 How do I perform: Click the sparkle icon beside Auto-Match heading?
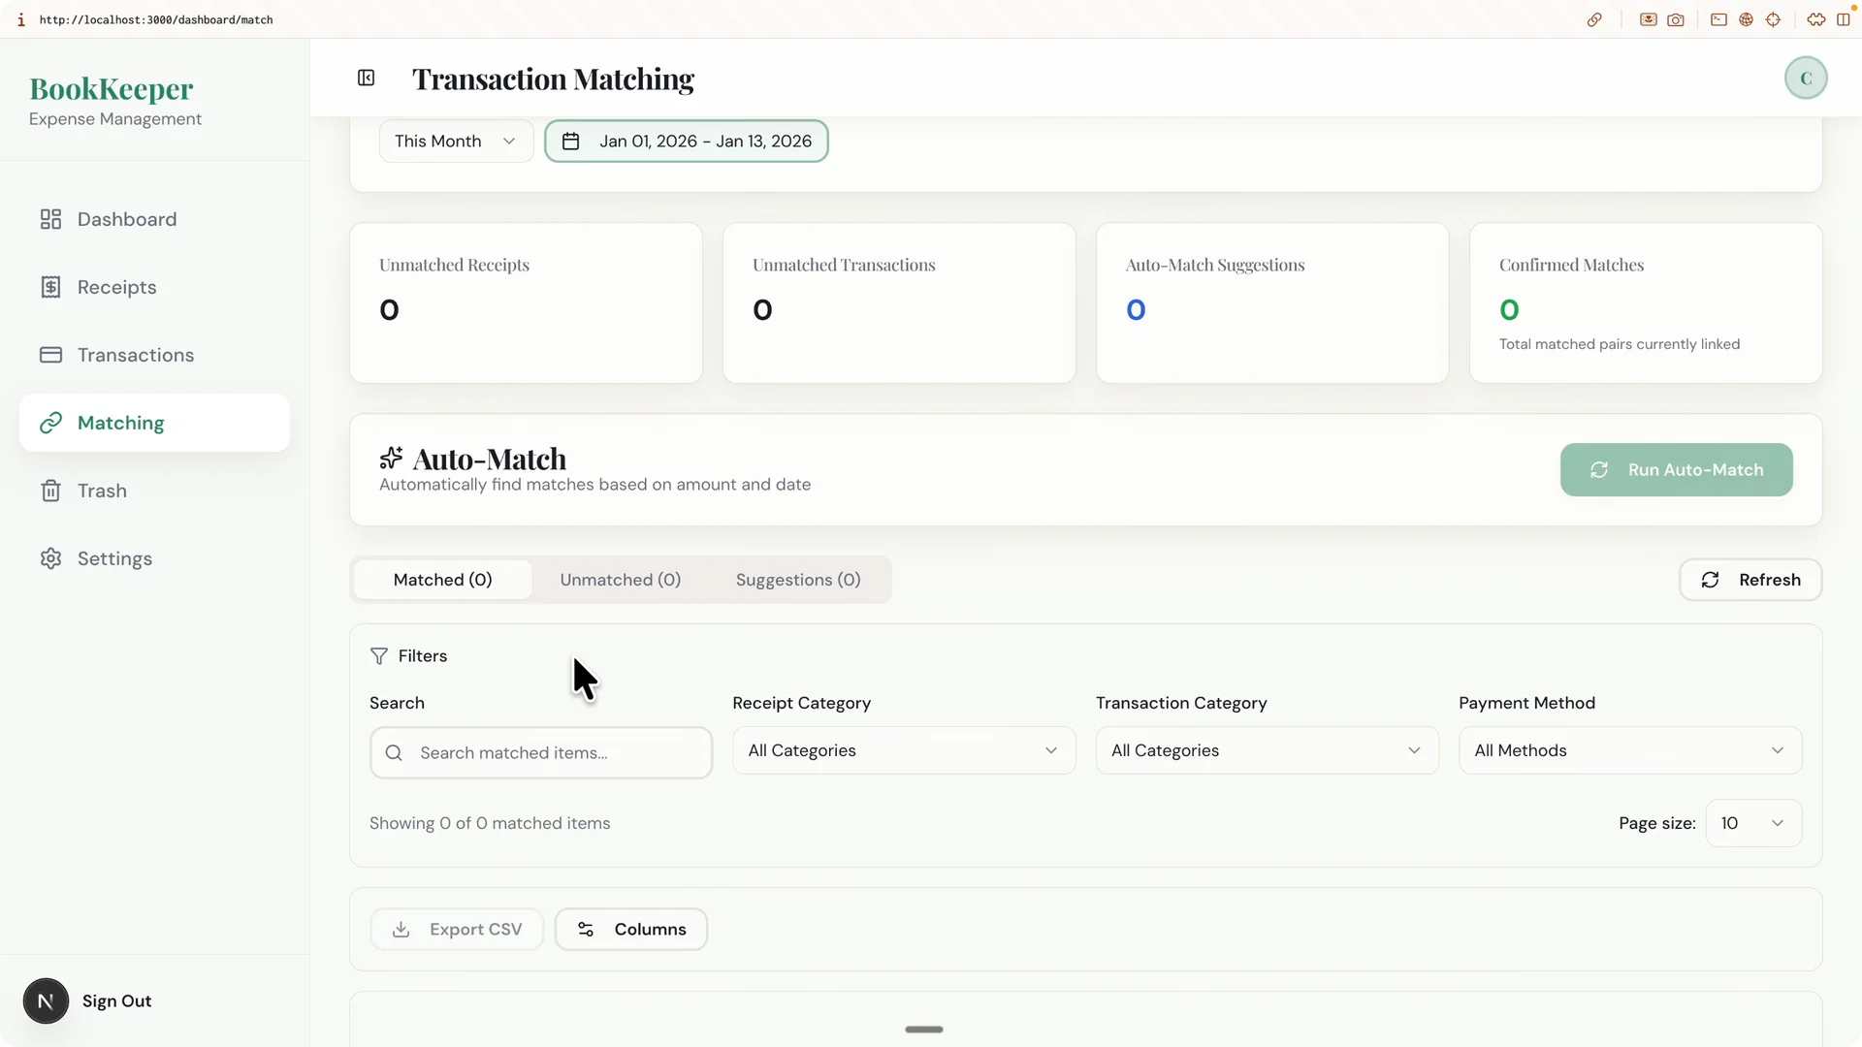pyautogui.click(x=391, y=458)
